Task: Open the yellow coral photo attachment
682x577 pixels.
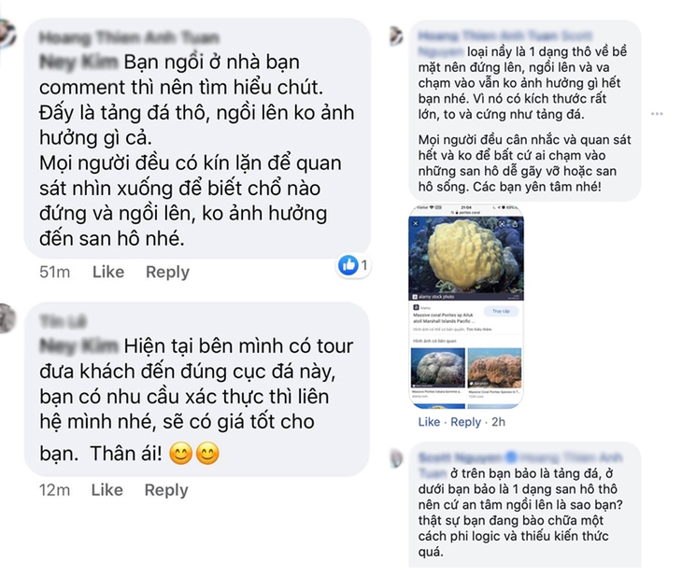Action: coord(466,255)
